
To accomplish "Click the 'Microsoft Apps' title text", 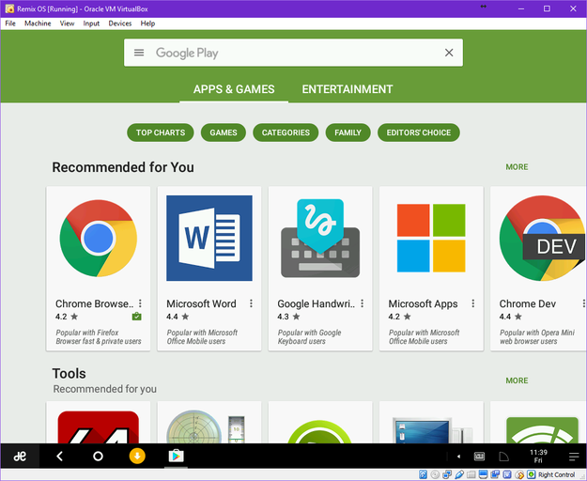I will (x=423, y=303).
